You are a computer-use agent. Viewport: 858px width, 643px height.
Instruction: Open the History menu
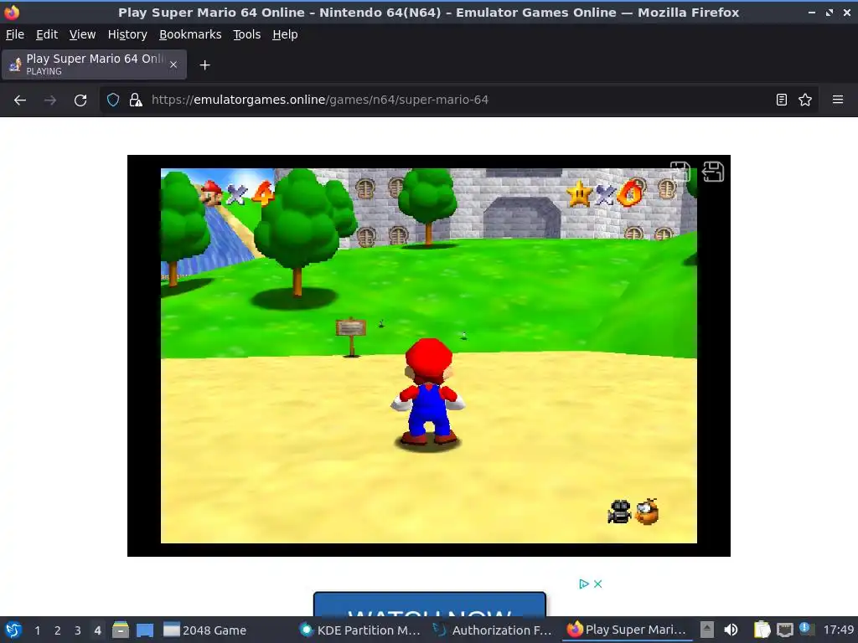point(127,34)
